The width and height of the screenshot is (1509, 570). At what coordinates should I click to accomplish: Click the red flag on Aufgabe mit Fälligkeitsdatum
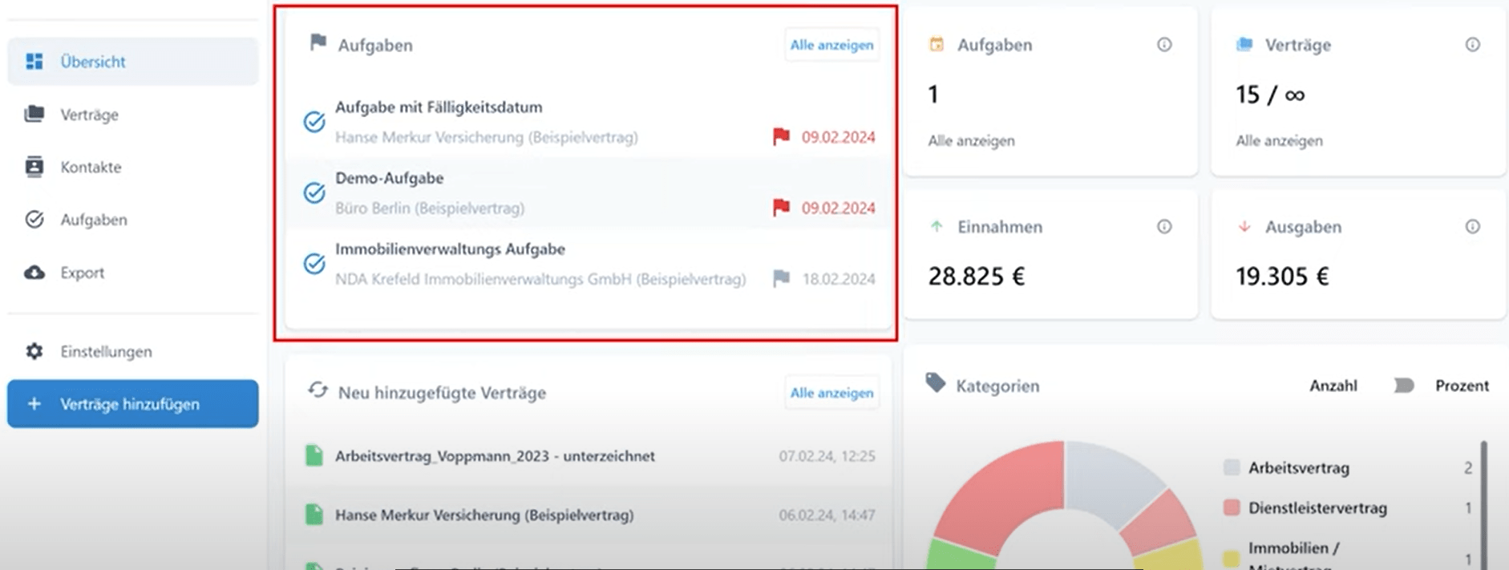(781, 137)
